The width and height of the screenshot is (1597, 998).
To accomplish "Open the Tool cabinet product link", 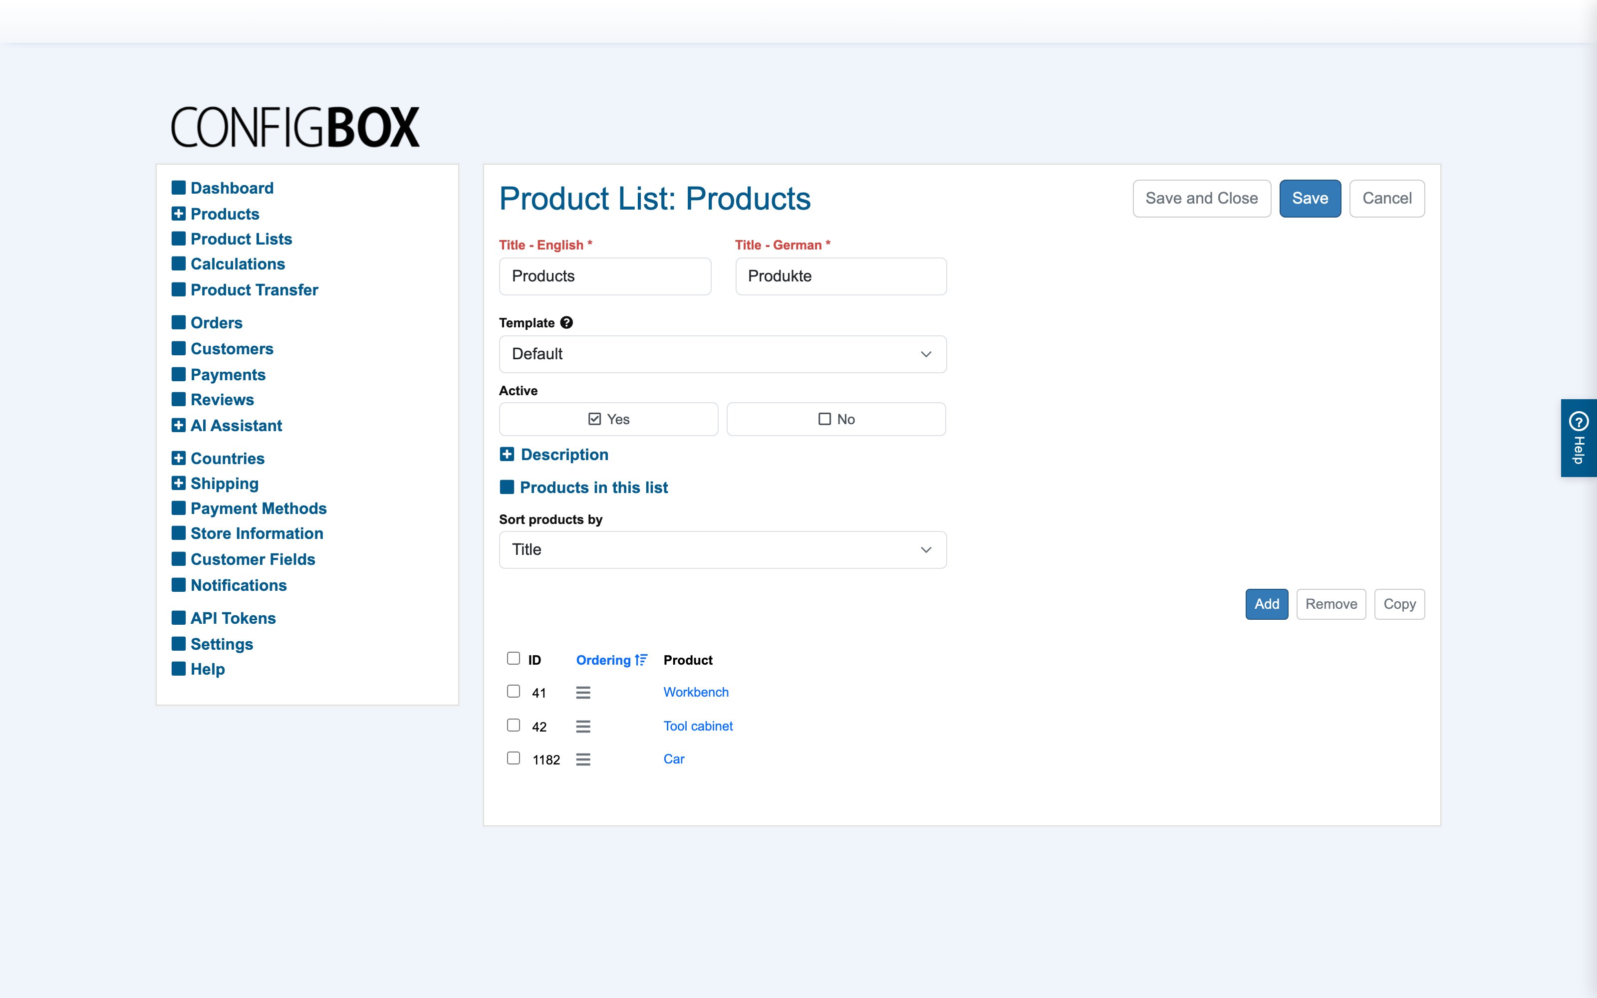I will point(698,726).
